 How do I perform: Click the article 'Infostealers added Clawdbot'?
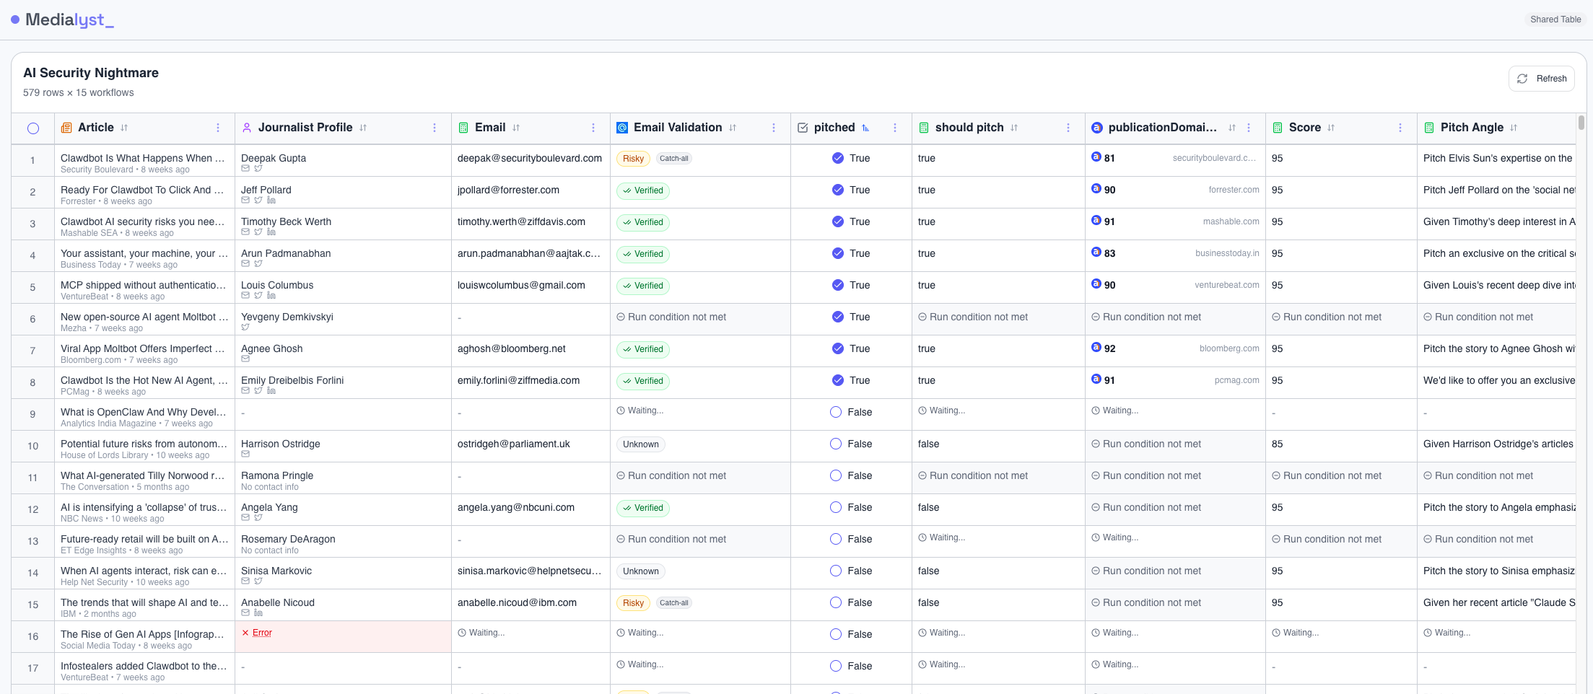click(144, 666)
